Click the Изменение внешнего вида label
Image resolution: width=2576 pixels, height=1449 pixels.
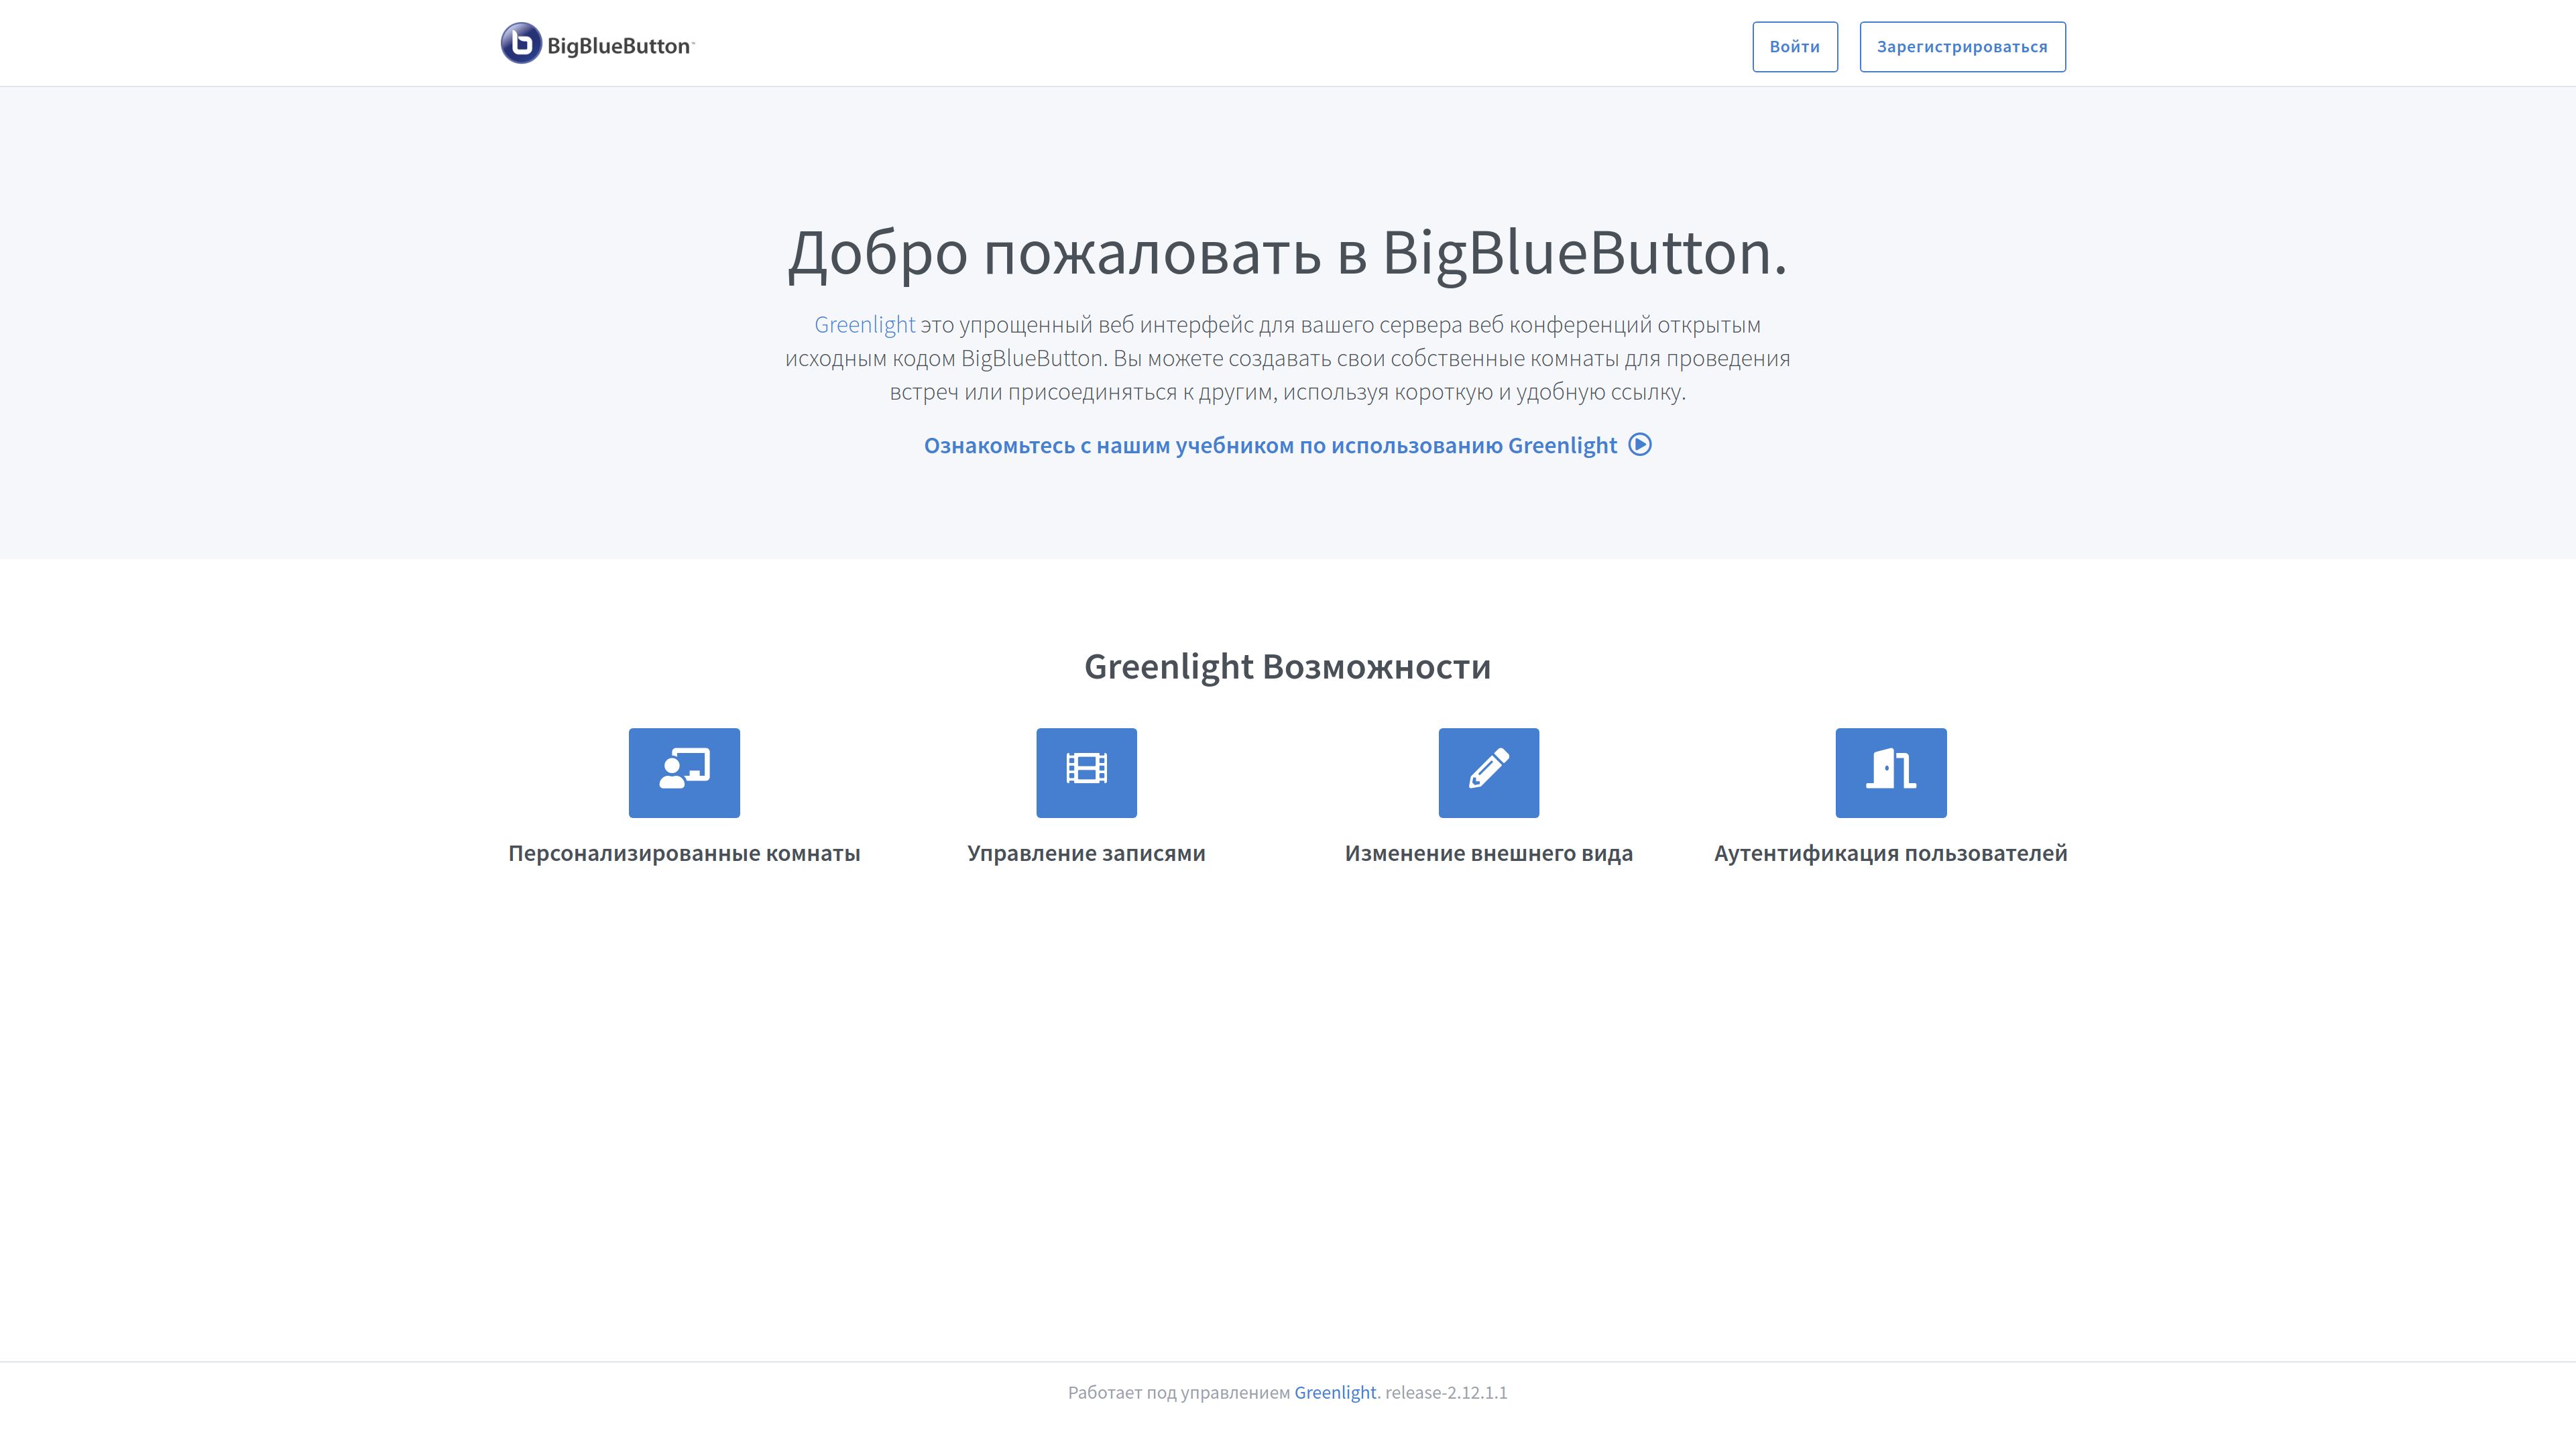[1488, 853]
